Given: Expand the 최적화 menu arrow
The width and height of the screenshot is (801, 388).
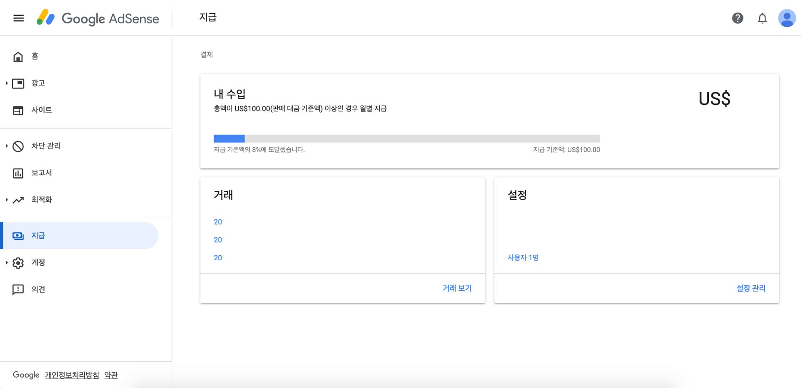Looking at the screenshot, I should coord(7,199).
